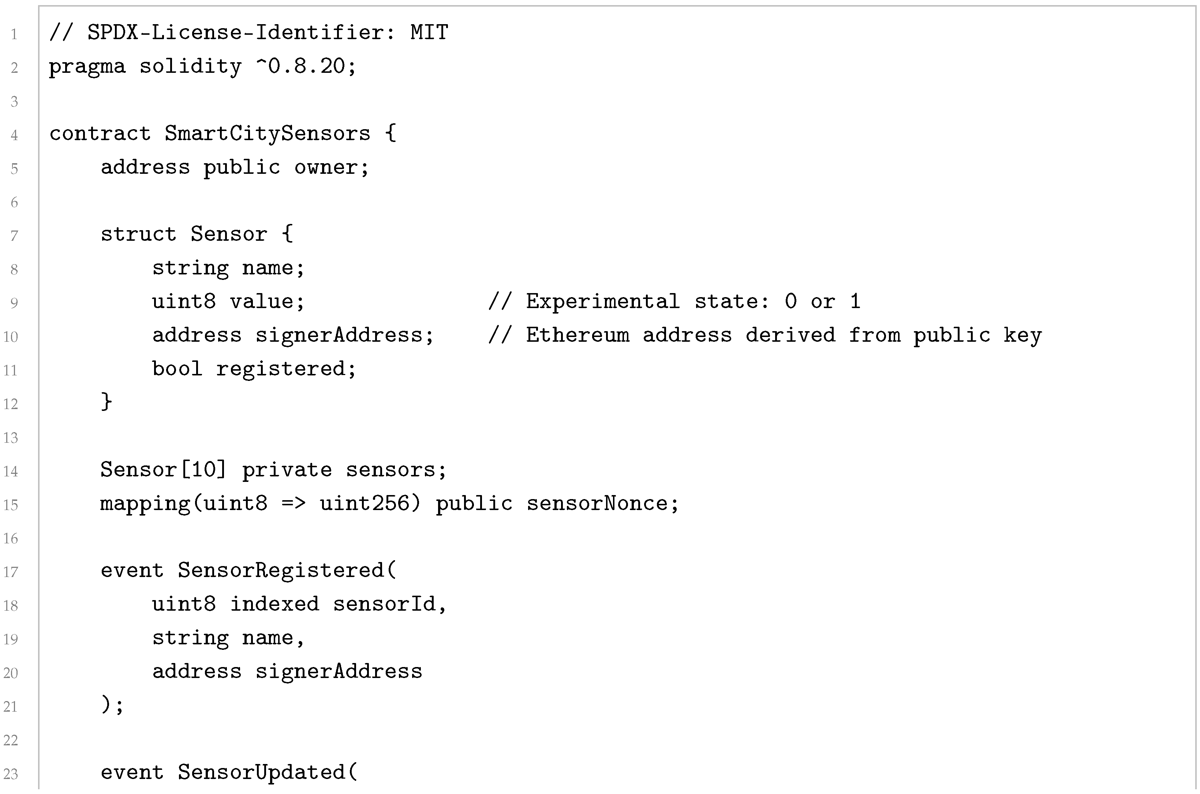
Task: Click the 'address signerAddress;' struct field
Action: [293, 335]
